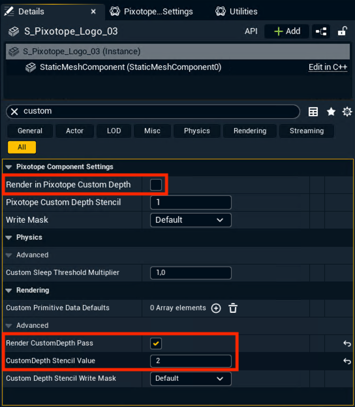Open the Pixotope Settings tab
The image size is (355, 407).
(x=151, y=11)
